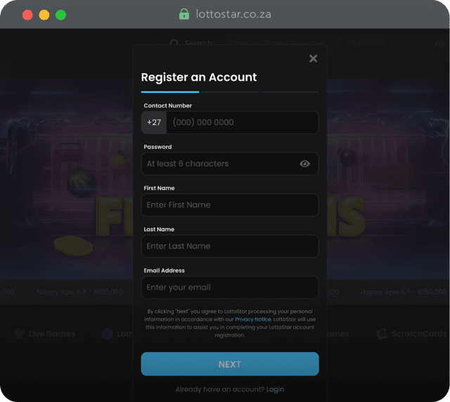Image resolution: width=450 pixels, height=402 pixels.
Task: Open the ScratchCards tab
Action: tap(418, 334)
